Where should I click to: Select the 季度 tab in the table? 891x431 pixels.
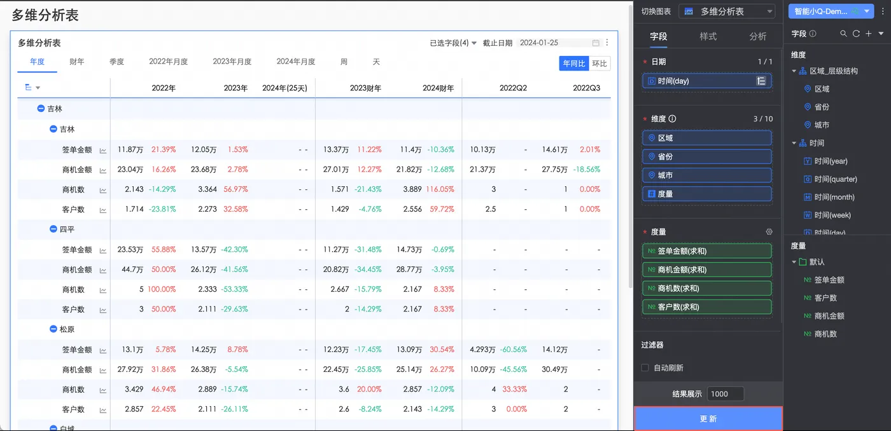pos(116,62)
